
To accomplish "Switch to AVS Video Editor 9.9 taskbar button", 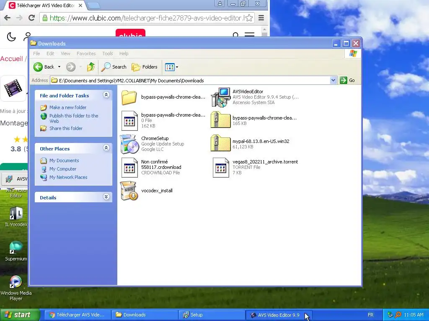I will [279, 315].
